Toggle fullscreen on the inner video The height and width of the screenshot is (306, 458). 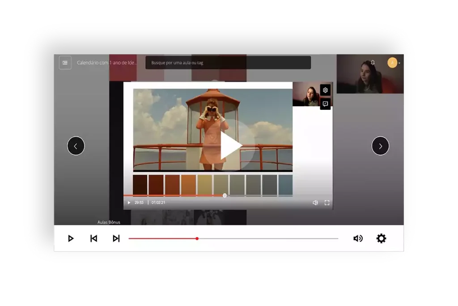[327, 203]
